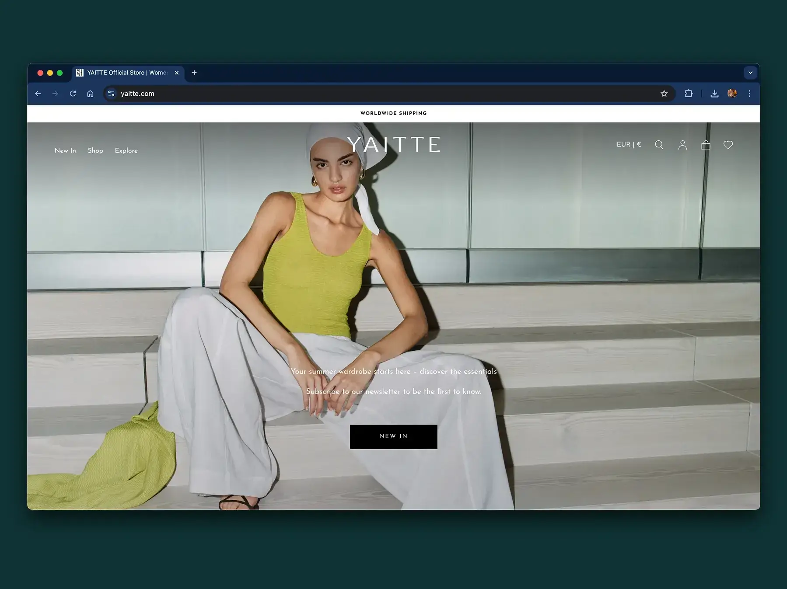Open the browser profile avatar
787x589 pixels.
(x=732, y=94)
